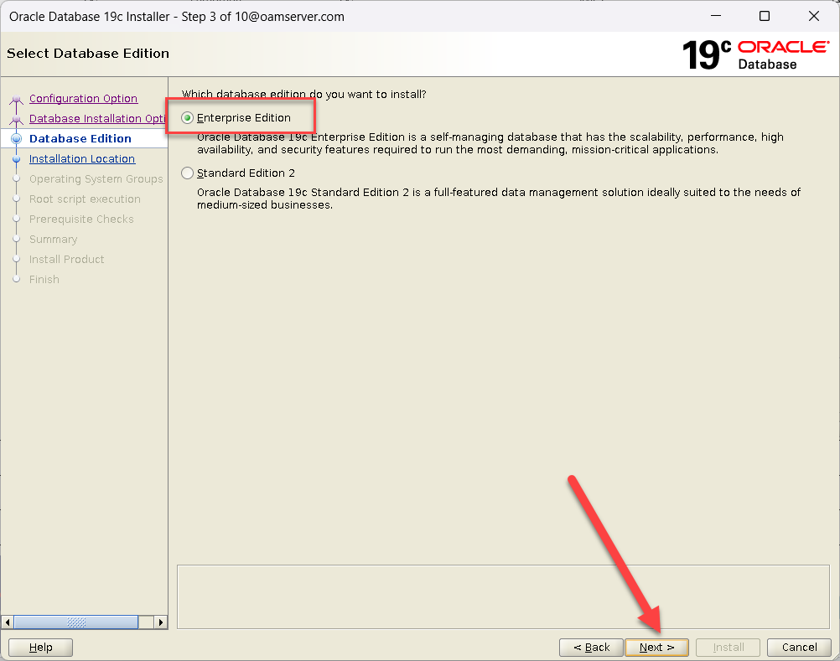Viewport: 840px width, 661px height.
Task: Click the Database Edition step bullet icon
Action: coord(16,139)
